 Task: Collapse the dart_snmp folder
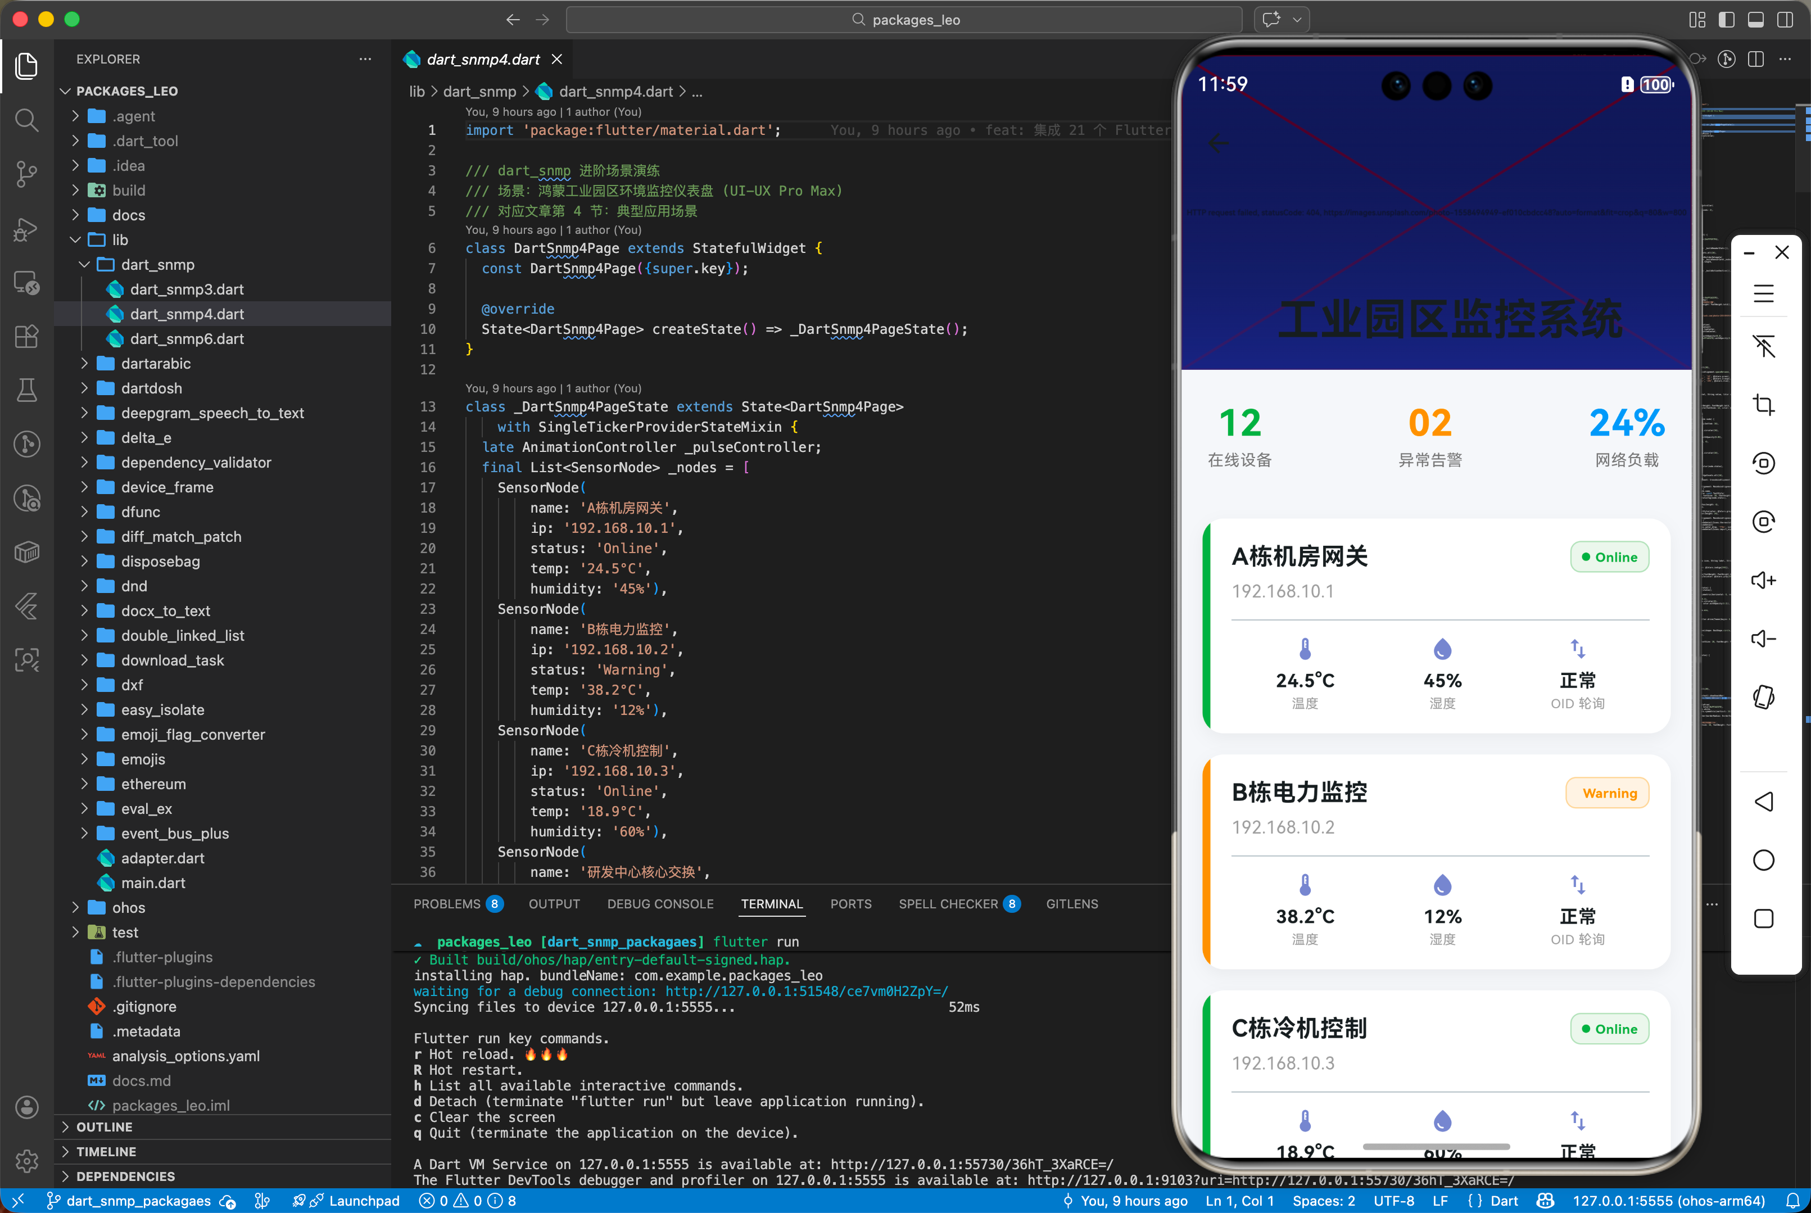pyautogui.click(x=157, y=265)
